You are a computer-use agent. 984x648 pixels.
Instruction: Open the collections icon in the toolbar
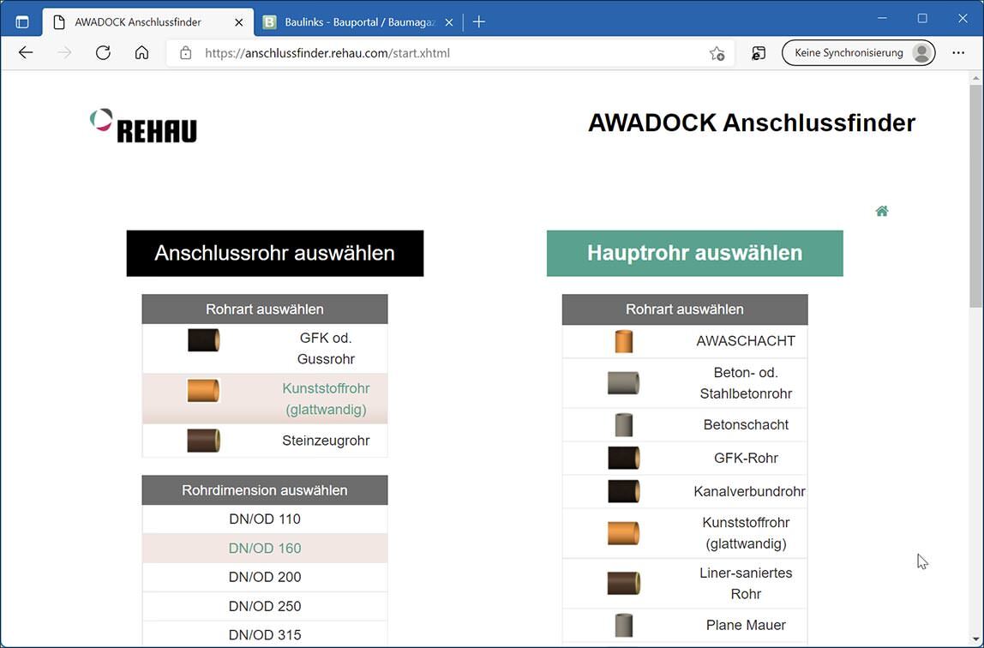pos(758,53)
